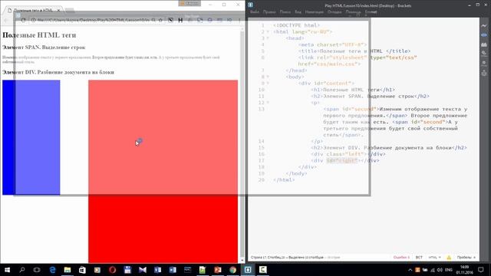Open the HTML language dropdown in status bar
Screen dimensions: 491x276
(x=435, y=258)
